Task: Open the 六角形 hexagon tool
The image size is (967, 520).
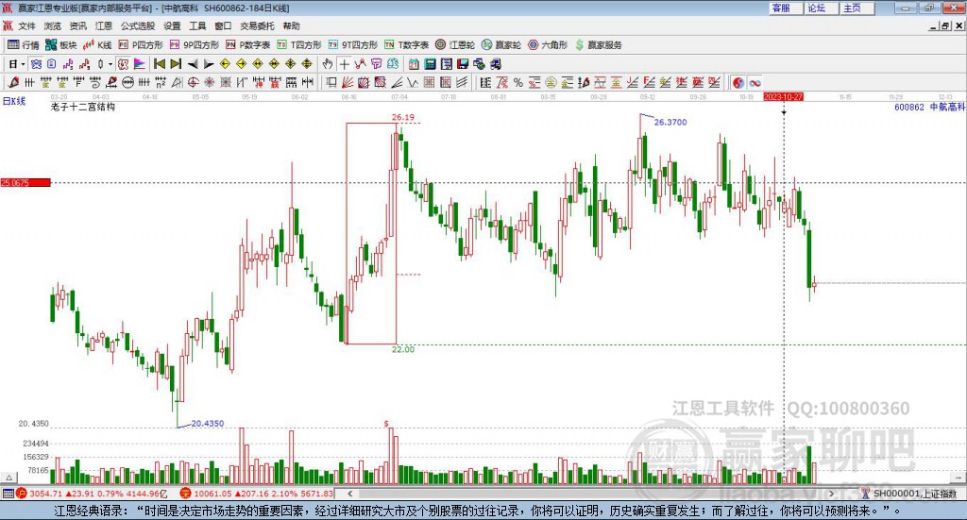Action: click(x=548, y=45)
